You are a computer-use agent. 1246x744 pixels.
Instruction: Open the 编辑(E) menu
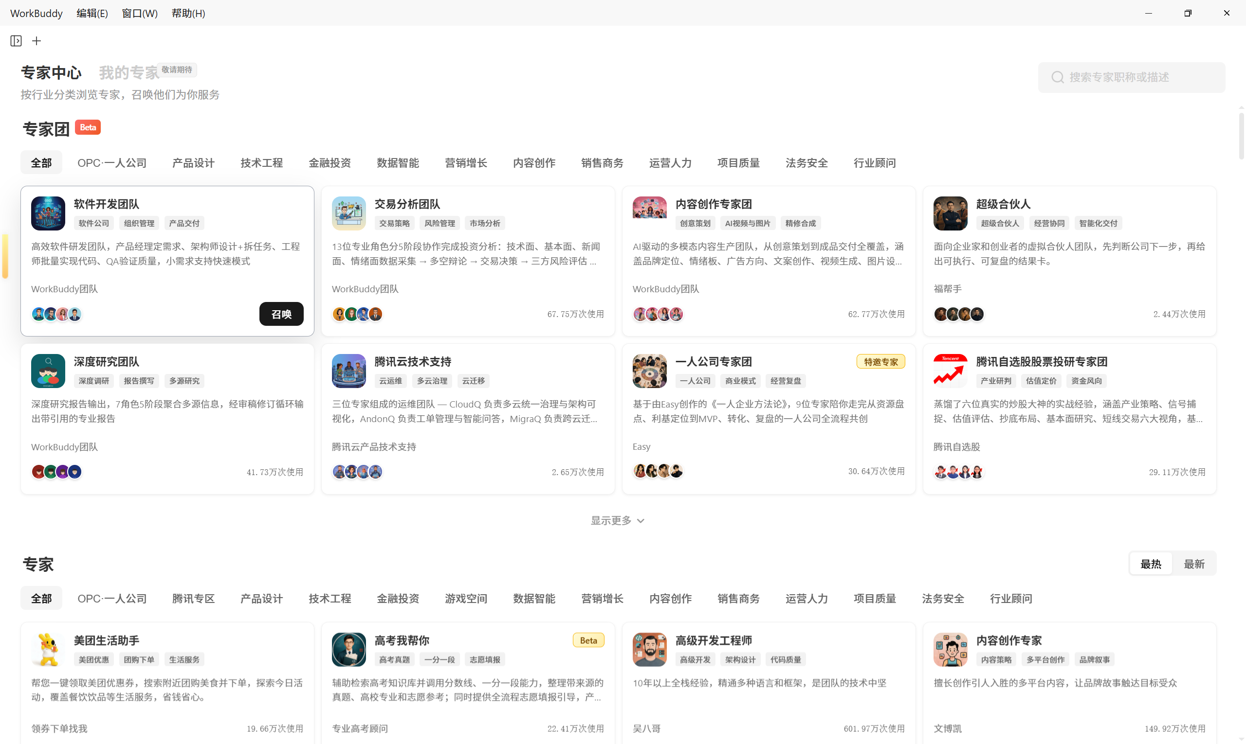pos(92,13)
